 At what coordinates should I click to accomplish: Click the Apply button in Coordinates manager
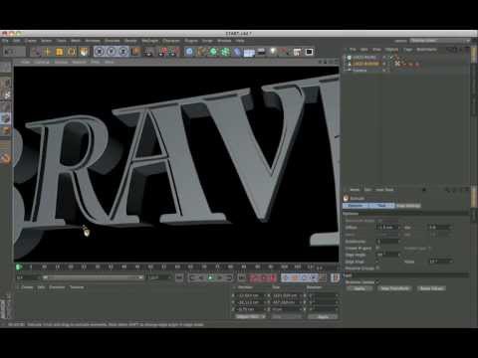coord(323,317)
